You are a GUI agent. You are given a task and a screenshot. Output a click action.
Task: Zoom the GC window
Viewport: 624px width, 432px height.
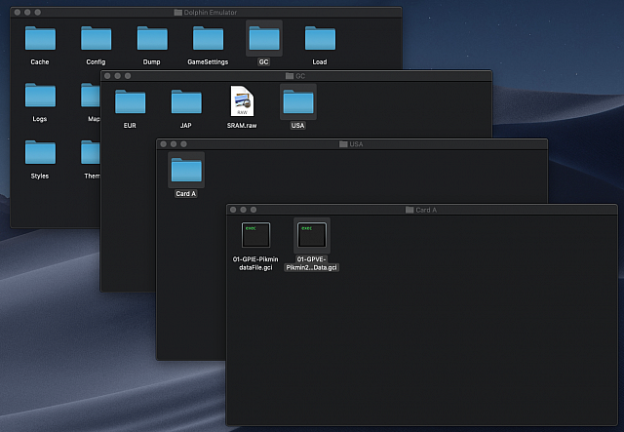pos(128,76)
